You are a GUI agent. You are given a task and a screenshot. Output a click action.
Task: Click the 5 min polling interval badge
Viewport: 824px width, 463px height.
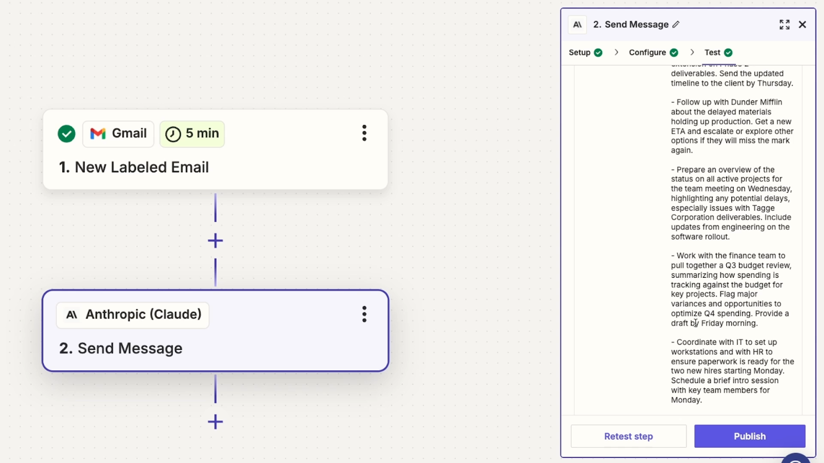click(x=192, y=134)
